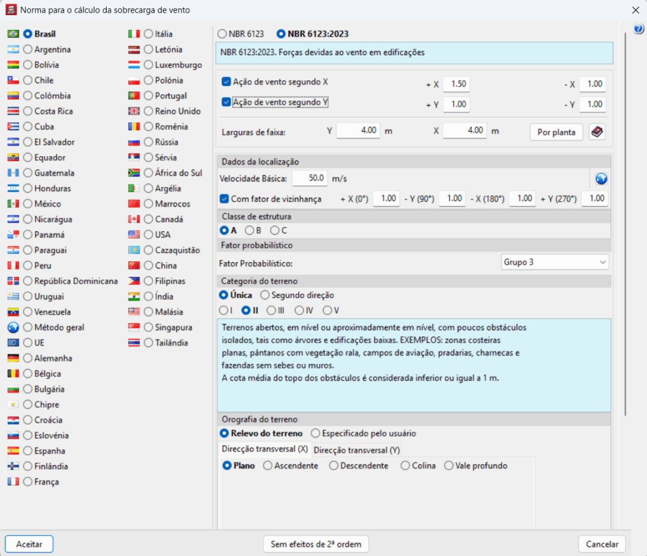Choose Segundo direção terrain category option
Viewport: 647px width, 556px height.
(265, 295)
